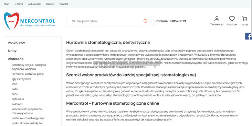This screenshot has width=252, height=126.
Task: Expand the Unity category
Action: pyautogui.click(x=12, y=51)
